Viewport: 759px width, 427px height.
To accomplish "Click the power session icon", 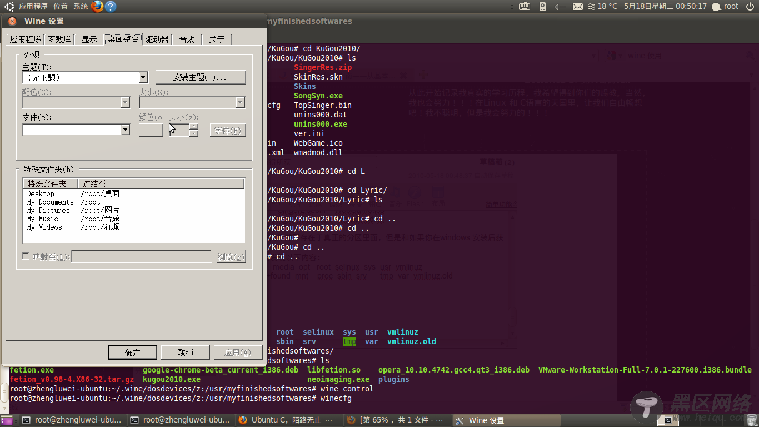I will coord(751,6).
